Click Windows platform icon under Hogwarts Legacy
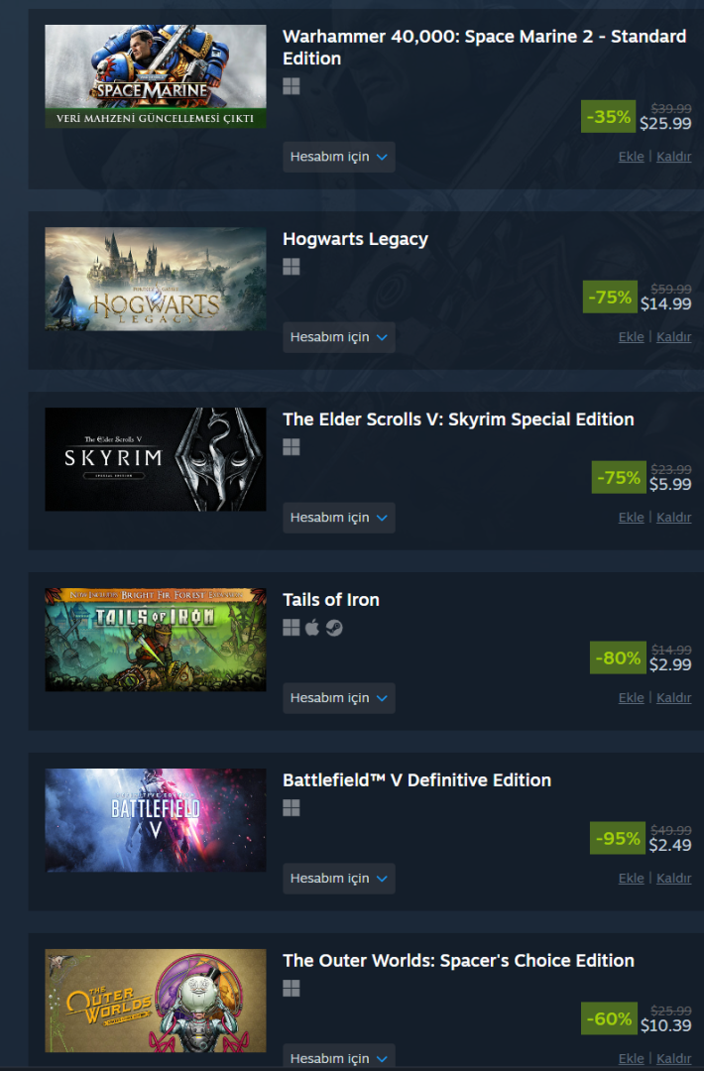The height and width of the screenshot is (1071, 704). click(x=292, y=267)
